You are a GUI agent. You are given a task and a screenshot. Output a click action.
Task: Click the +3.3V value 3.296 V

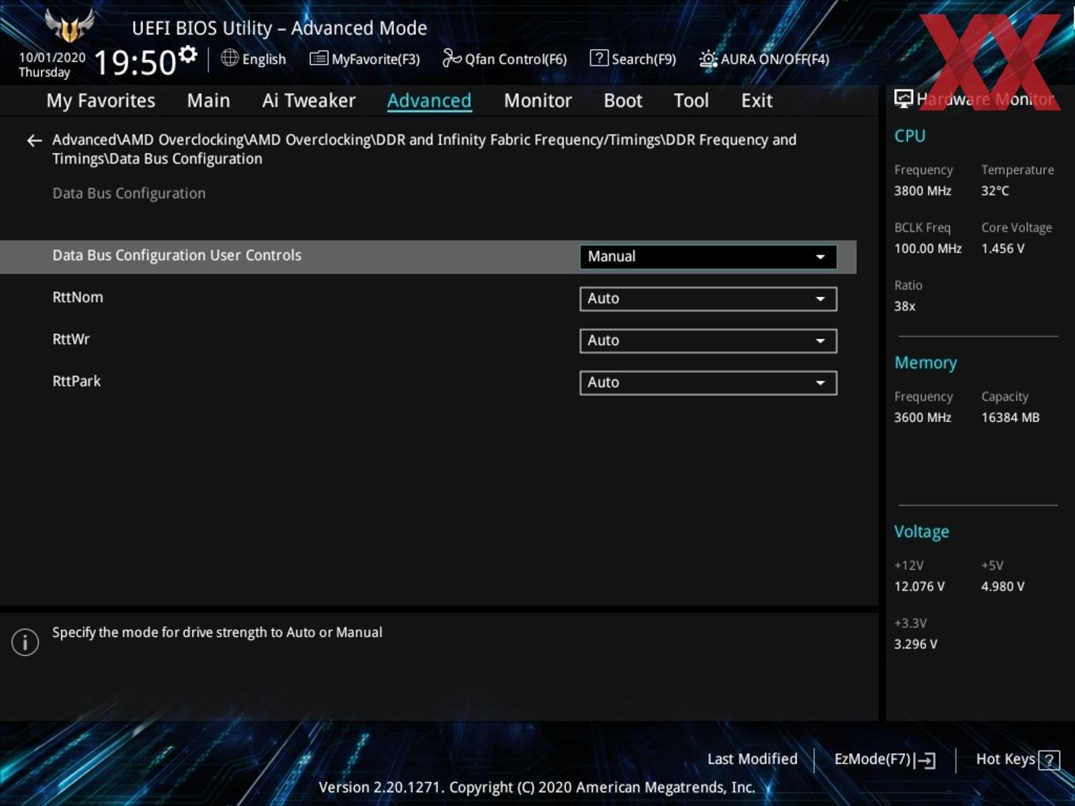[915, 644]
